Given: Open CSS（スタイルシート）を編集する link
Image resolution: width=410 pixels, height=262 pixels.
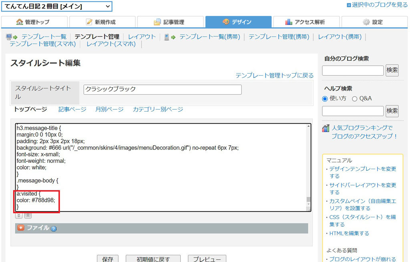Looking at the screenshot, I should tap(363, 221).
